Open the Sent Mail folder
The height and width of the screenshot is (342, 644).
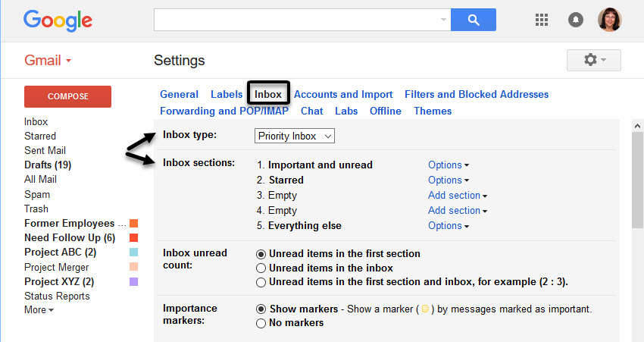pyautogui.click(x=45, y=150)
